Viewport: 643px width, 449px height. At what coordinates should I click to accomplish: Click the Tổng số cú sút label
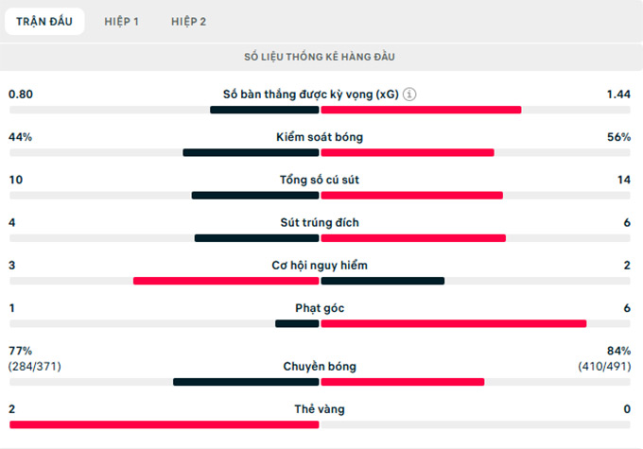320,180
